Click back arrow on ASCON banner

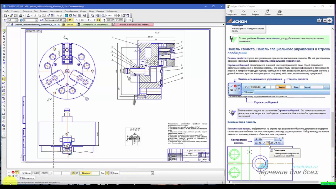(x=325, y=20)
